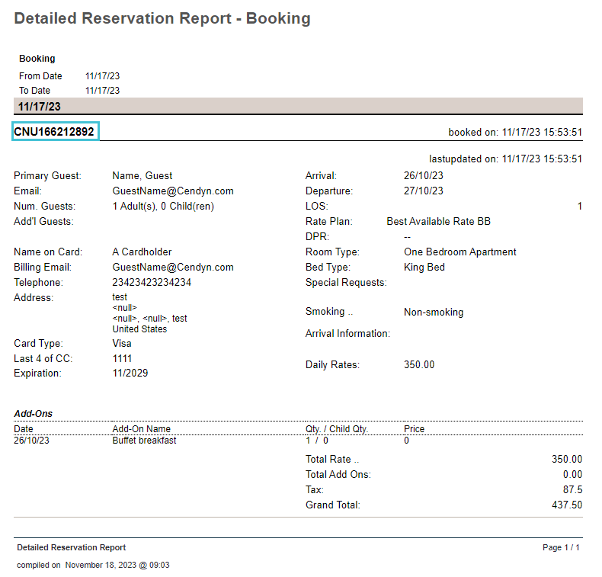
Task: Click the LOS value 1
Action: coord(580,207)
